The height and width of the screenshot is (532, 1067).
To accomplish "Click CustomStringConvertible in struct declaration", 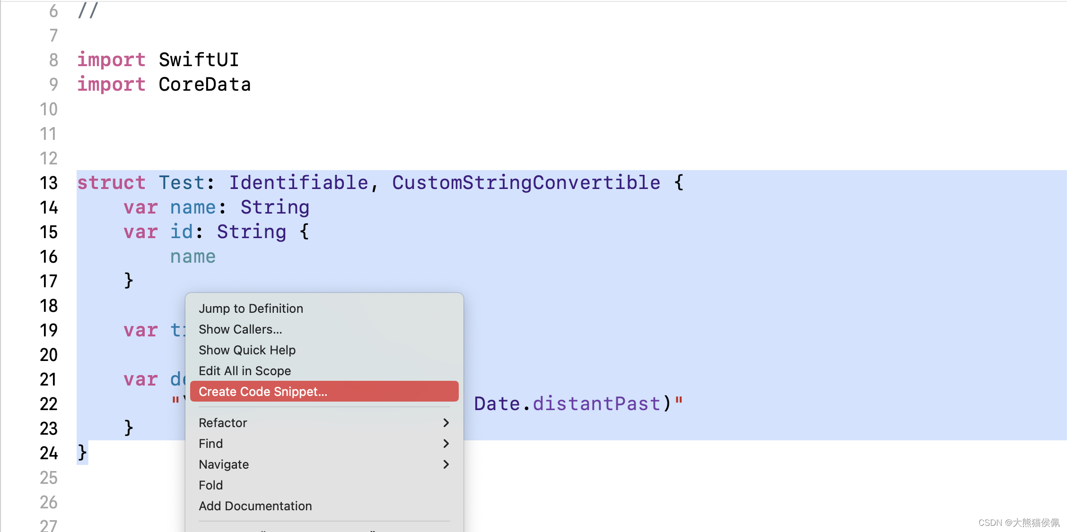I will [x=526, y=183].
